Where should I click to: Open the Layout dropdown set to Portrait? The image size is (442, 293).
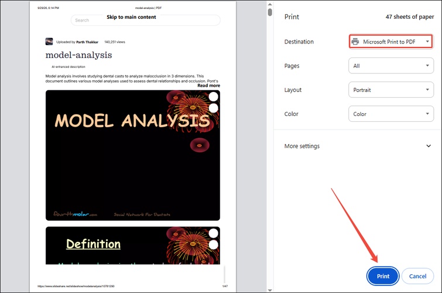pos(390,90)
